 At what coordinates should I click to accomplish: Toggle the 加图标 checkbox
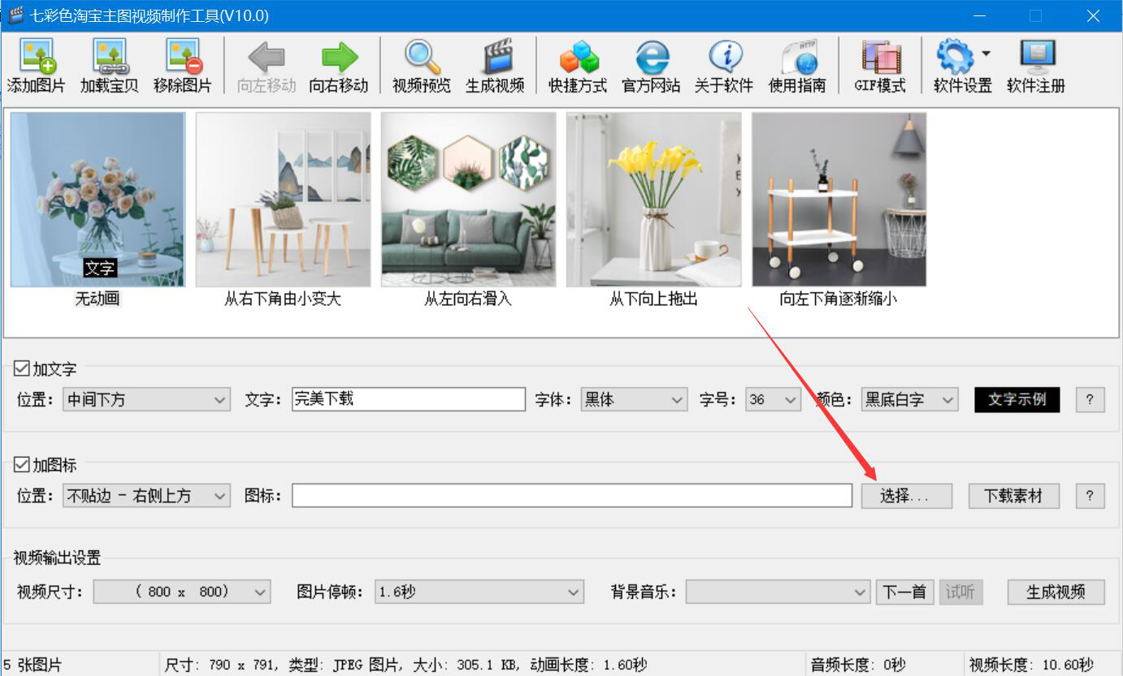tap(22, 464)
